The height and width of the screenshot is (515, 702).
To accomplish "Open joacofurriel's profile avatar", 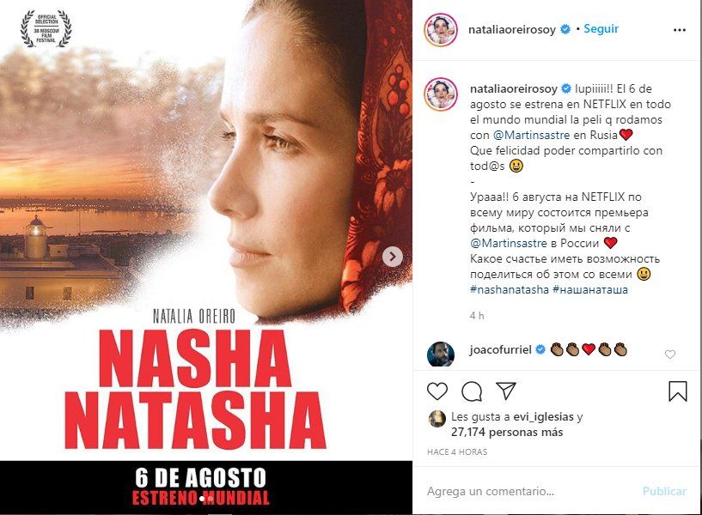I will click(441, 354).
